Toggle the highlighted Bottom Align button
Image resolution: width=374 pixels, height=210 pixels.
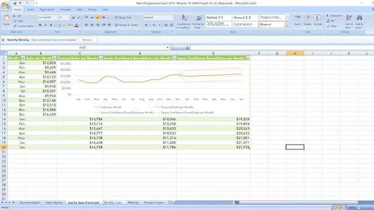(x=98, y=17)
